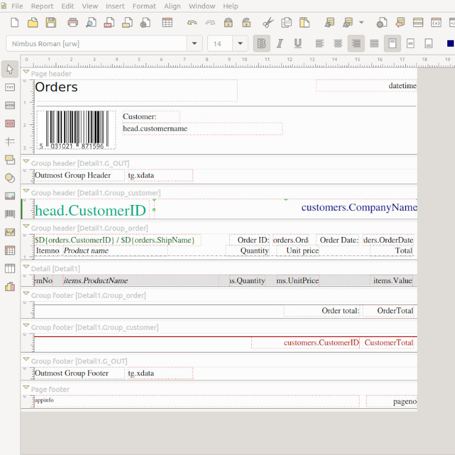Pick the TXT text object tool
The image size is (455, 455).
coord(9,87)
